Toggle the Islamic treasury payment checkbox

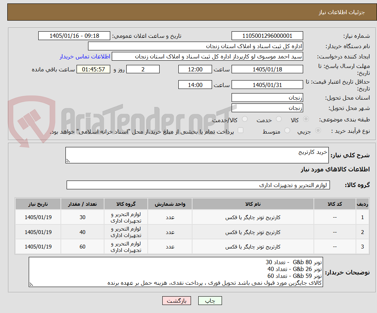240,130
